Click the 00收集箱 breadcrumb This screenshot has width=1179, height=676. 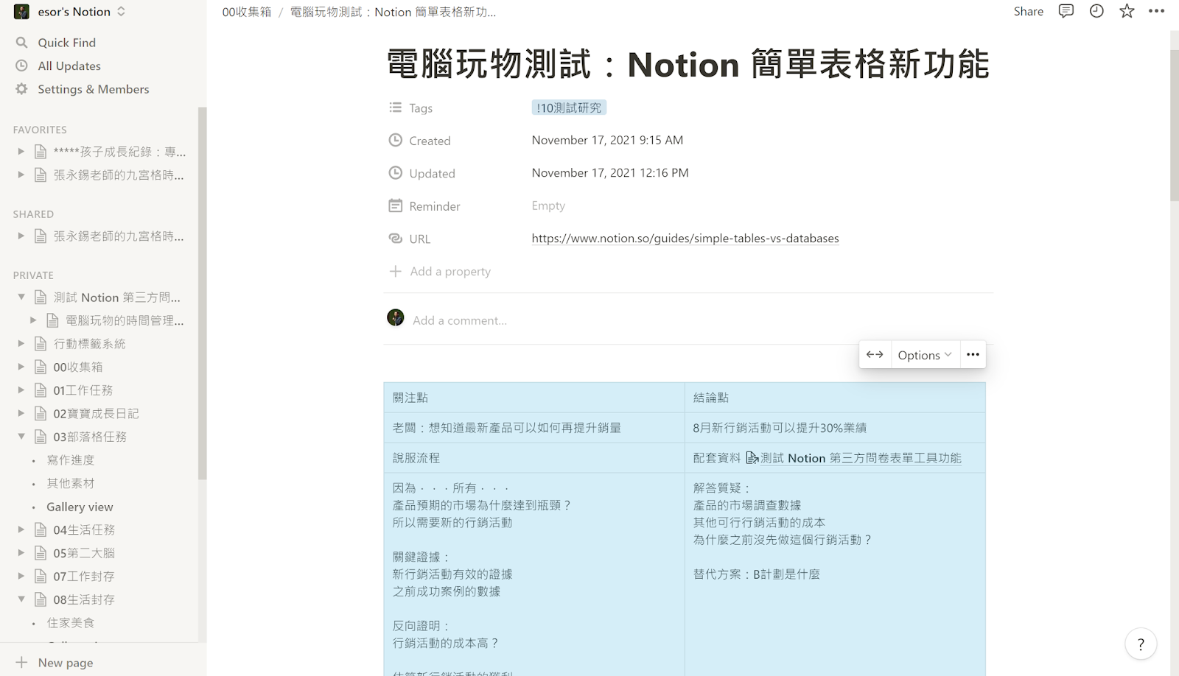[247, 12]
